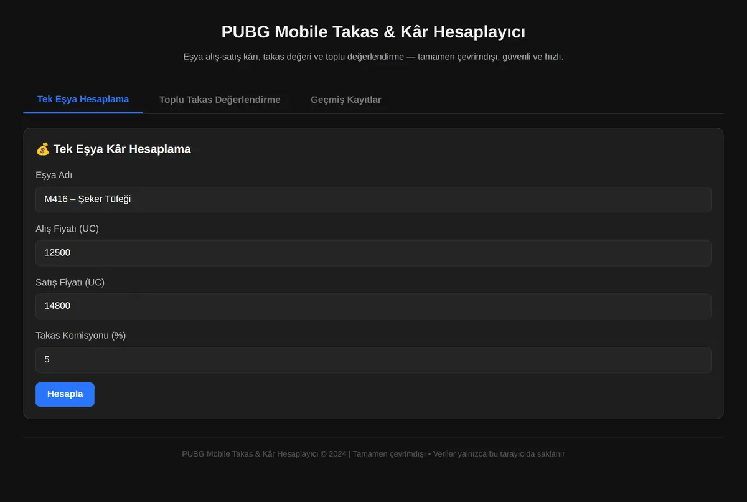Open the Geçmiş Kayıtlar tab
Image resolution: width=747 pixels, height=502 pixels.
(346, 100)
